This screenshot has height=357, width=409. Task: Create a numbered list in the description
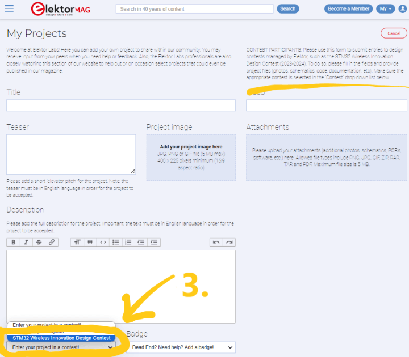click(128, 242)
